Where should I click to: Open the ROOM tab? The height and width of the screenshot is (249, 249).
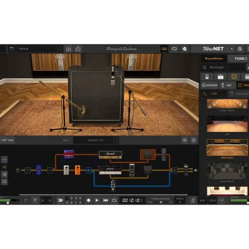click(243, 85)
